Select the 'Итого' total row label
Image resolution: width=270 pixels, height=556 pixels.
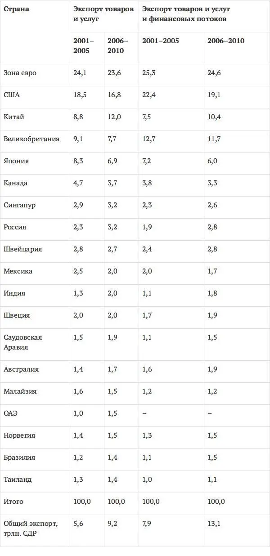pyautogui.click(x=13, y=502)
